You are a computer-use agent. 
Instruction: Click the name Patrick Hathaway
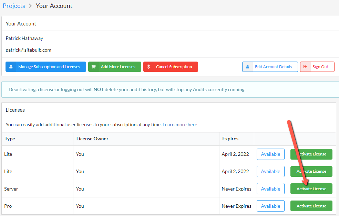tap(24, 38)
